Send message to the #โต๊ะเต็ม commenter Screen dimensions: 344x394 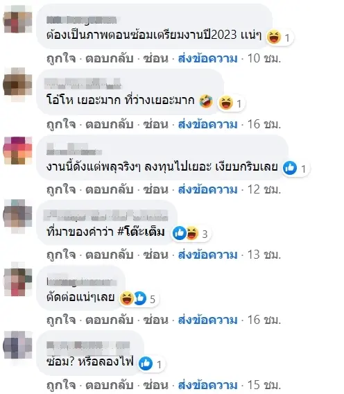[x=207, y=255]
